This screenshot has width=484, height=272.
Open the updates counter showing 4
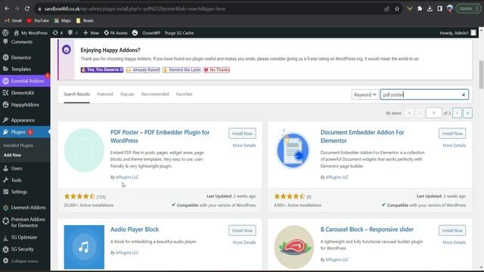tap(57, 32)
